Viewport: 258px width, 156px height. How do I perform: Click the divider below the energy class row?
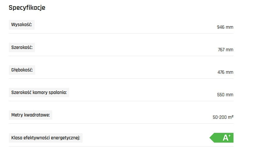[121, 146]
